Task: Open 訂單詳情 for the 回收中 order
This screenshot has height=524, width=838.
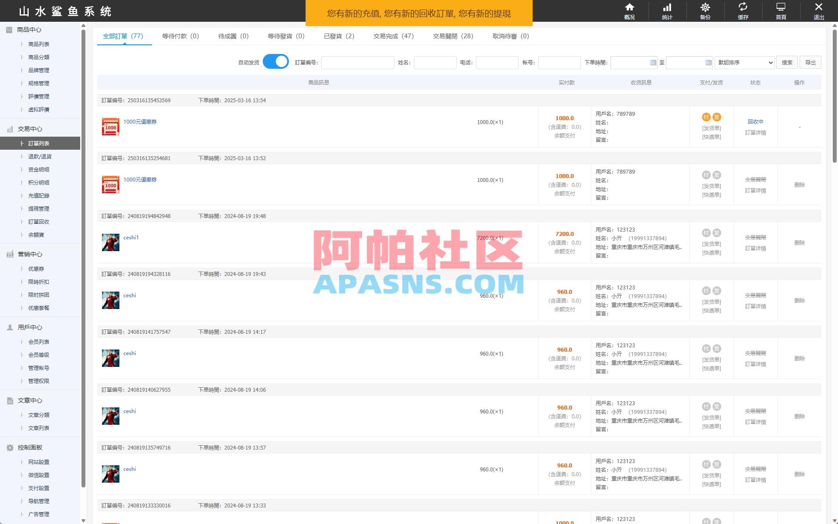Action: click(x=755, y=133)
